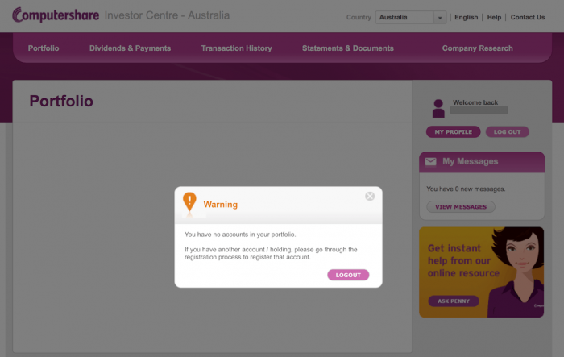
Task: Open Dividends & Payments menu
Action: coord(131,48)
